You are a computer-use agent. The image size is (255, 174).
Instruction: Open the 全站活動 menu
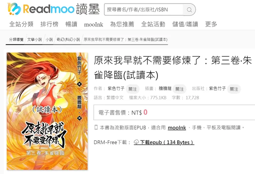pos(153,24)
